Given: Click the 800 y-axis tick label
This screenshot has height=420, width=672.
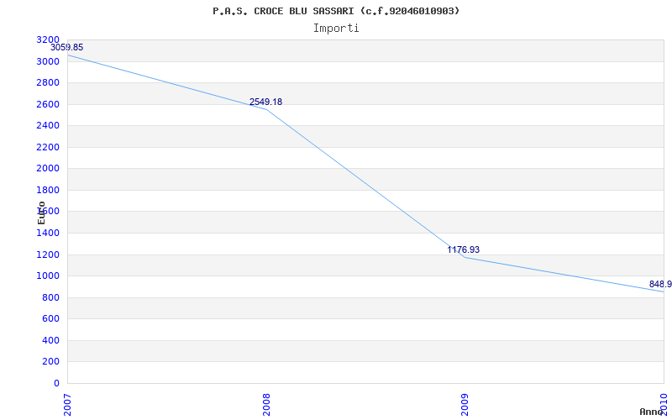Looking at the screenshot, I should pos(50,297).
